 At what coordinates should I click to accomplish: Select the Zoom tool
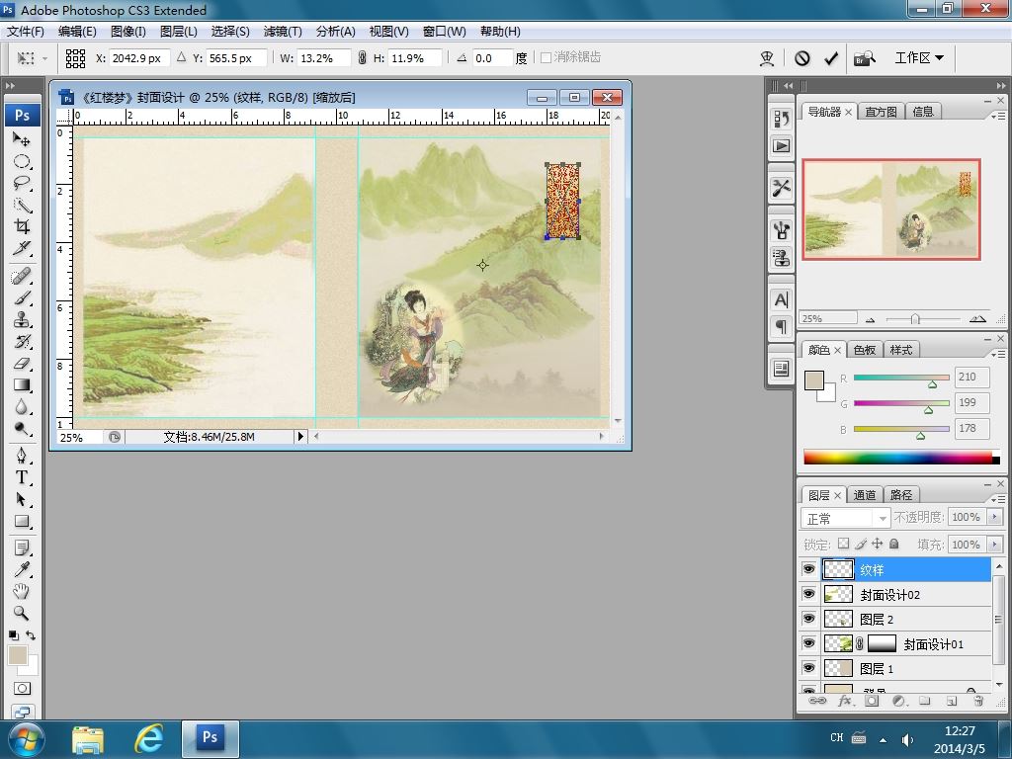(22, 613)
